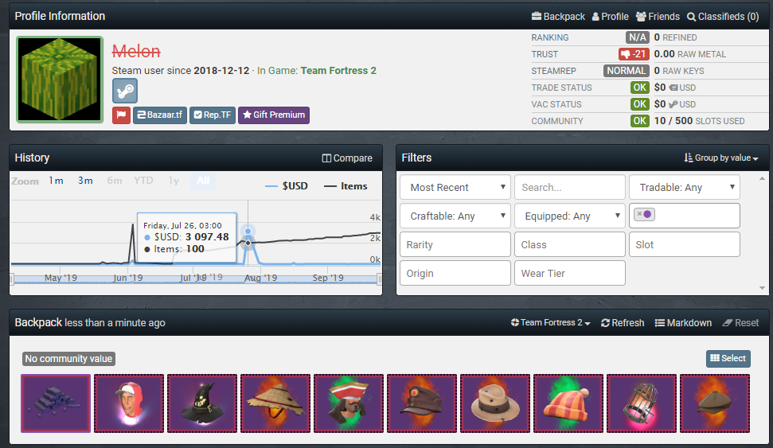
Task: Toggle the Items series in legend
Action: coord(346,185)
